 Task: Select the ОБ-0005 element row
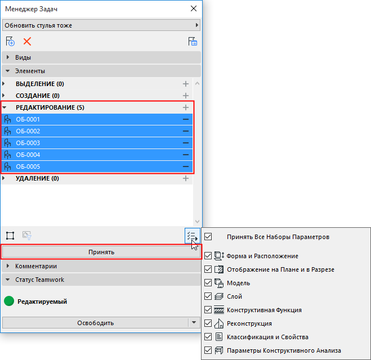click(97, 166)
